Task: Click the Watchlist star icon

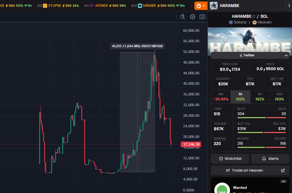Action: [x=221, y=159]
